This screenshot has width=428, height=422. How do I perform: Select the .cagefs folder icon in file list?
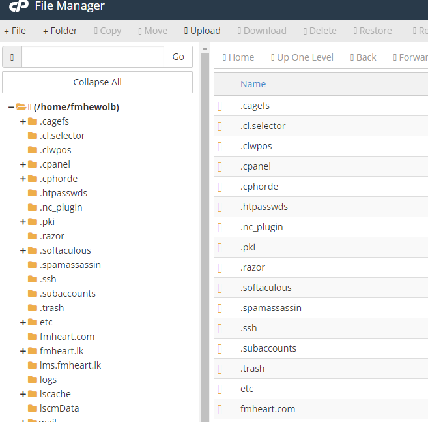[220, 106]
